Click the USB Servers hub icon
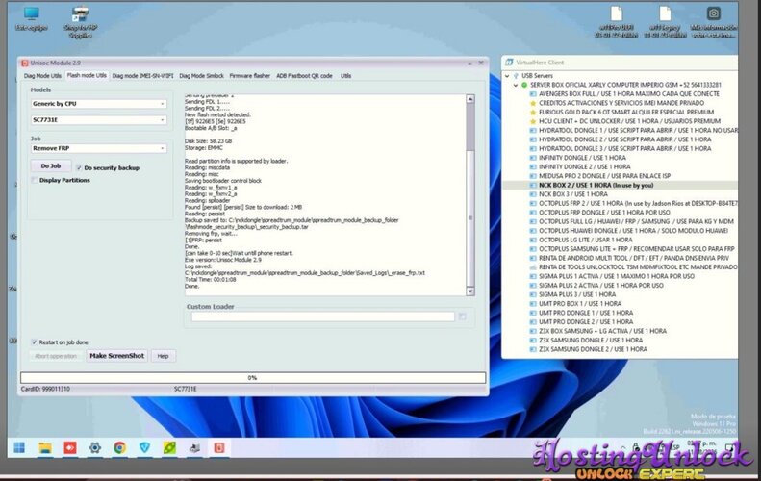761x481 pixels. (x=516, y=76)
